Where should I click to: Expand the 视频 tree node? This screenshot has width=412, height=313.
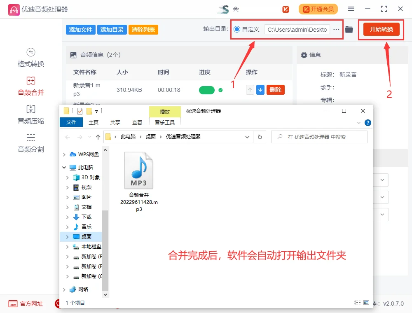pos(68,187)
